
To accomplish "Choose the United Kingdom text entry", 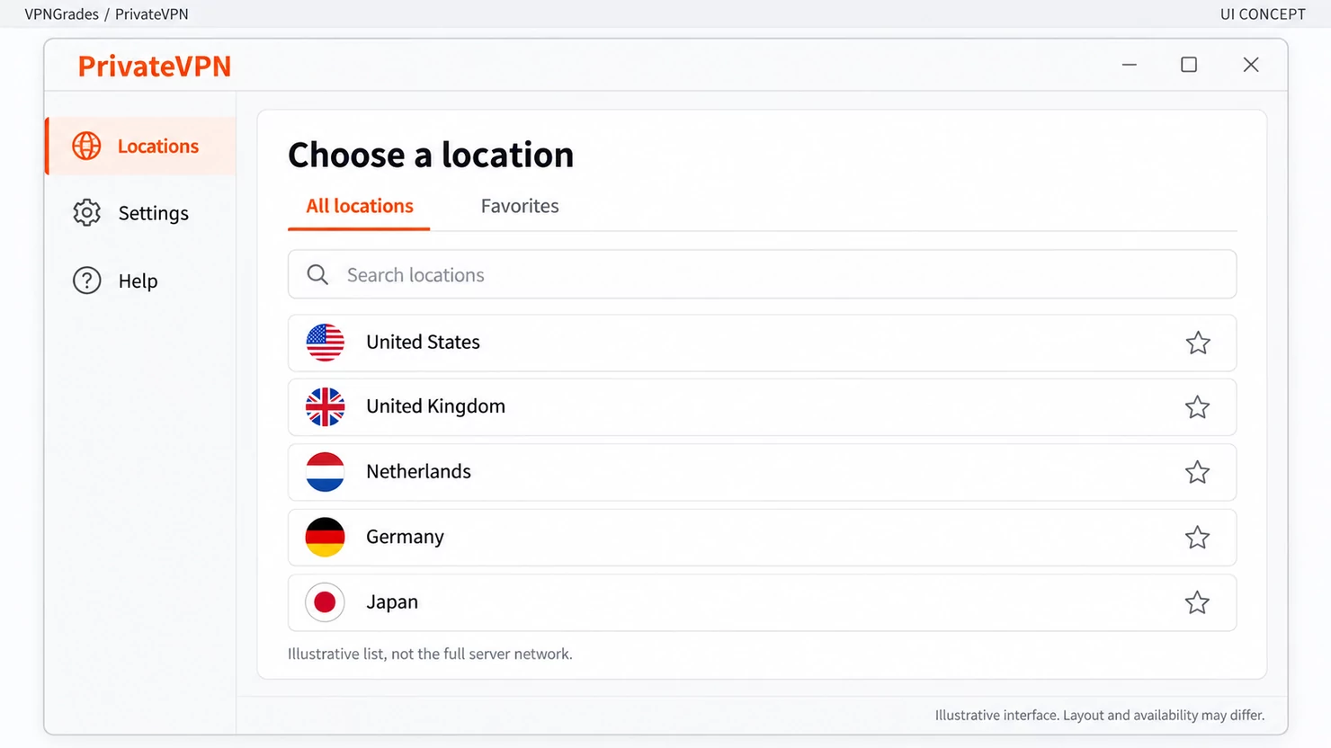I will 435,406.
